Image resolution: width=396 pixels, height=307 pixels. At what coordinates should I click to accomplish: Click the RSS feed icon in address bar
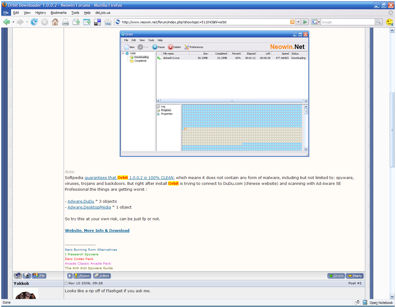point(292,22)
